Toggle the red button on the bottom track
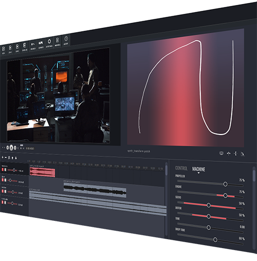The height and width of the screenshot is (261, 257). 2,202
